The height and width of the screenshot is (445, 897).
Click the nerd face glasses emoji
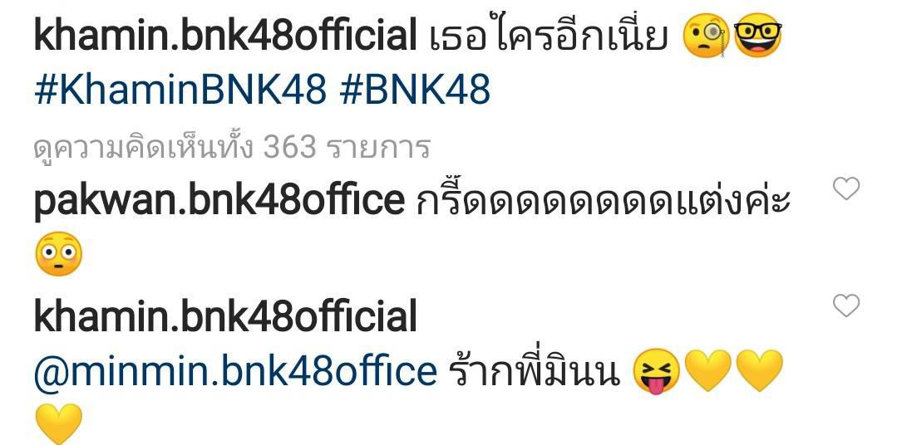pos(757,36)
